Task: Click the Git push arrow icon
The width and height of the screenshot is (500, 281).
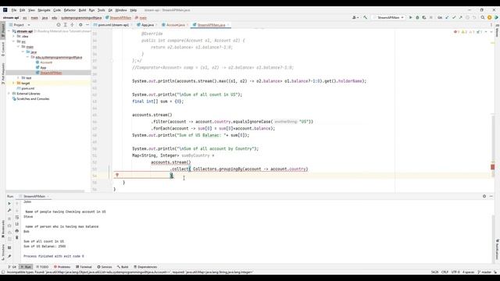Action: (460, 17)
